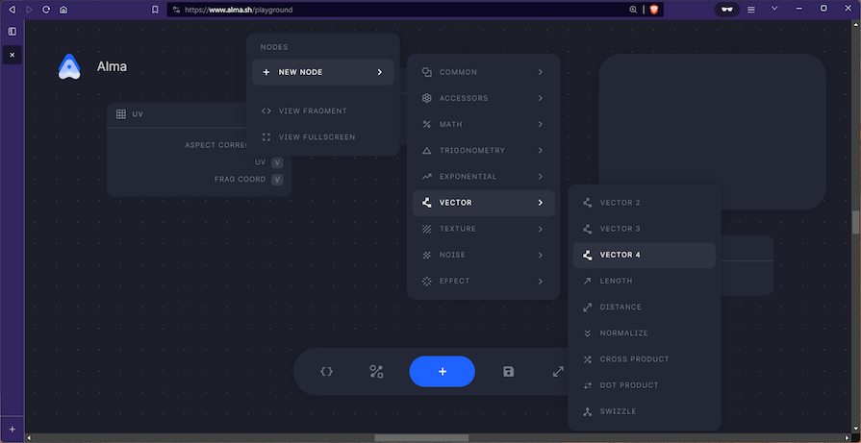Expand the Noise category submenu
The height and width of the screenshot is (443, 861).
tap(483, 255)
